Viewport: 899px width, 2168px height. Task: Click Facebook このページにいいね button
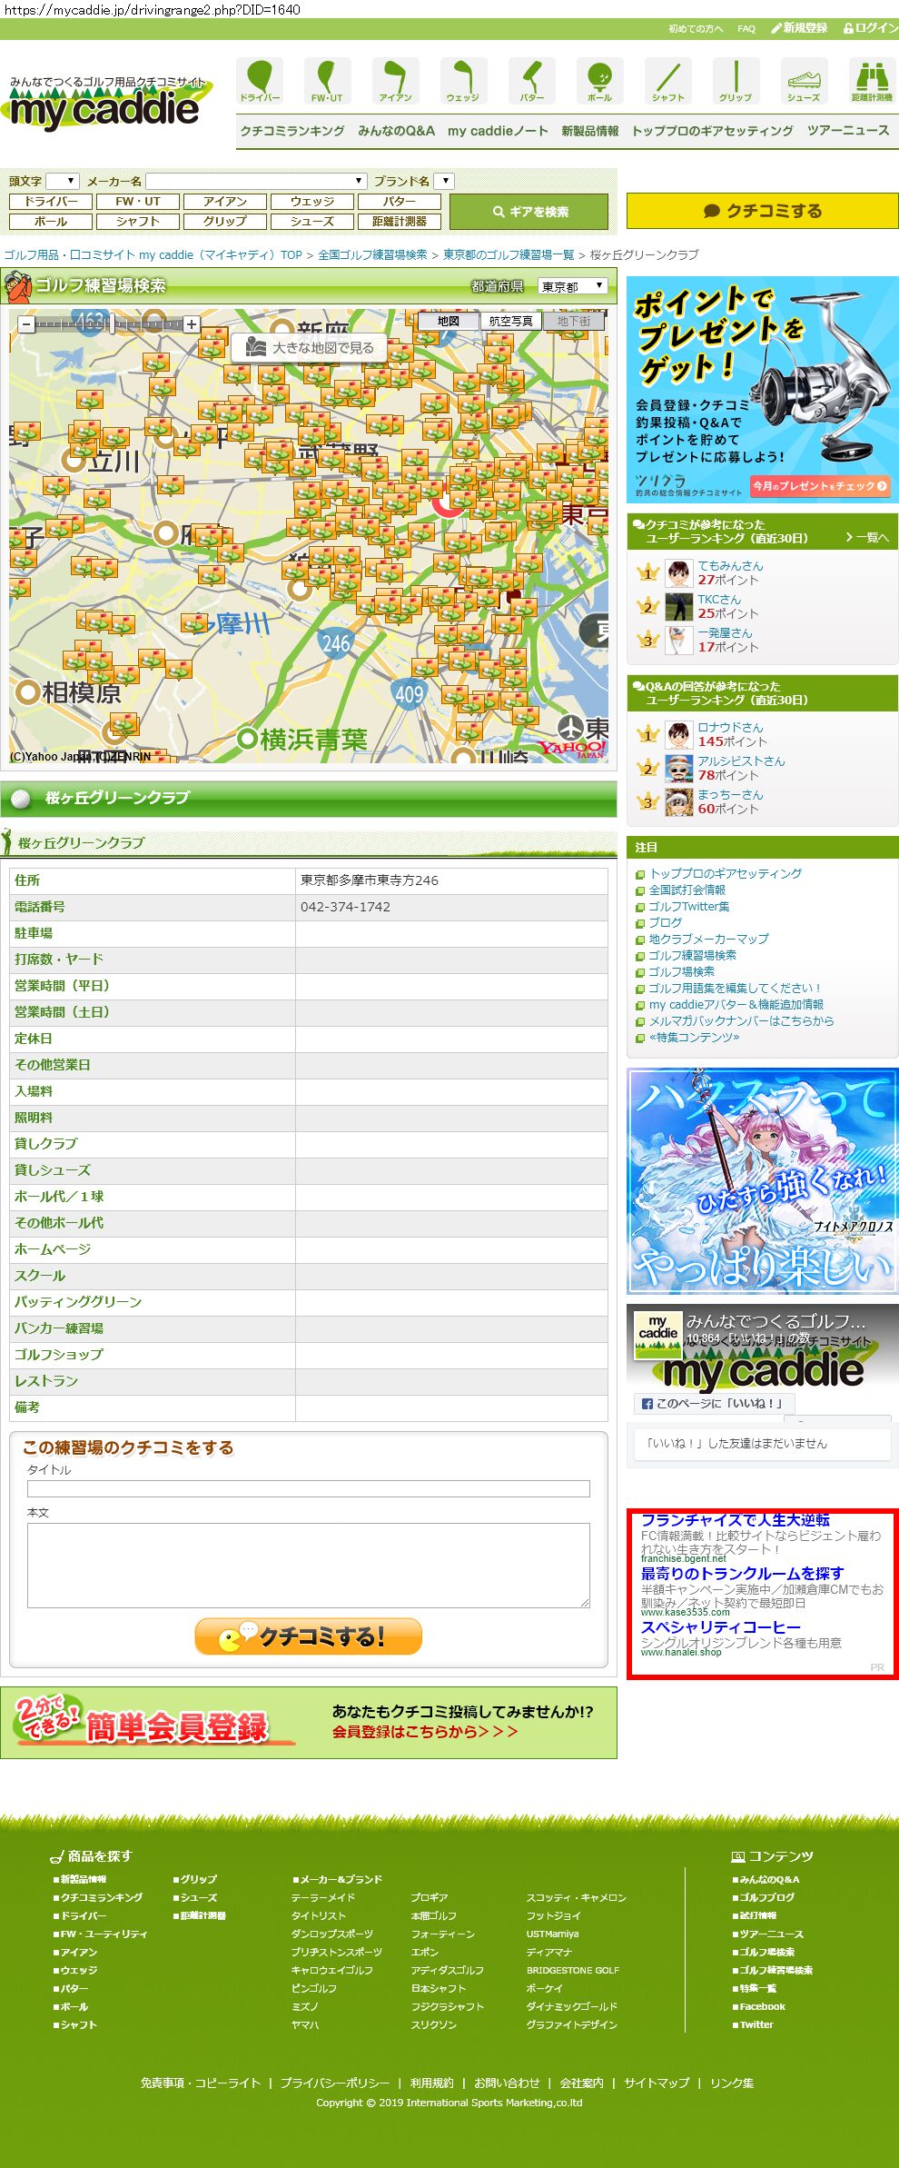(714, 1403)
